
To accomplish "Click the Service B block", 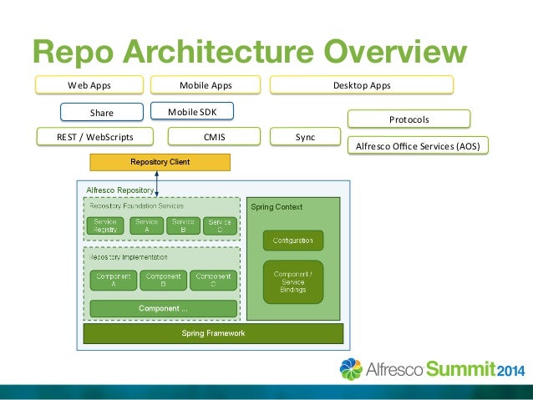I will (183, 226).
